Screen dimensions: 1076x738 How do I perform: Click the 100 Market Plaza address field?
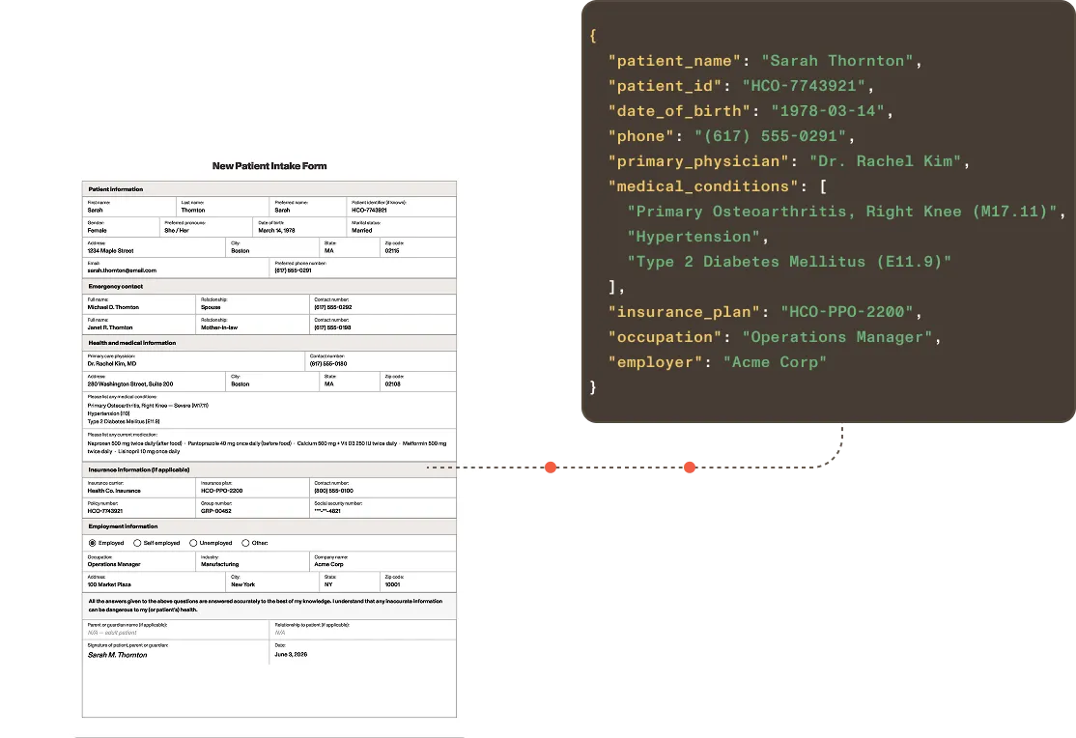154,582
